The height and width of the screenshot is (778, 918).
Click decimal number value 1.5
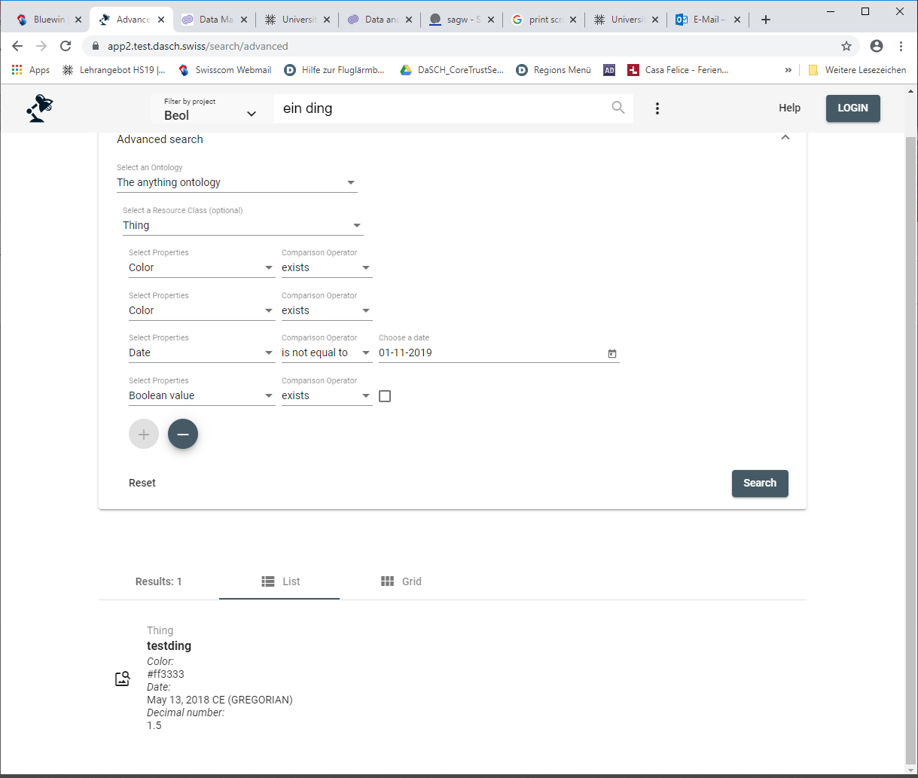(x=154, y=725)
